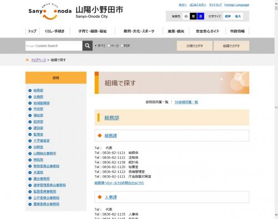The height and width of the screenshot is (219, 278).
Task: Open 地域振興部 in the sidebar list
Action: (x=42, y=103)
